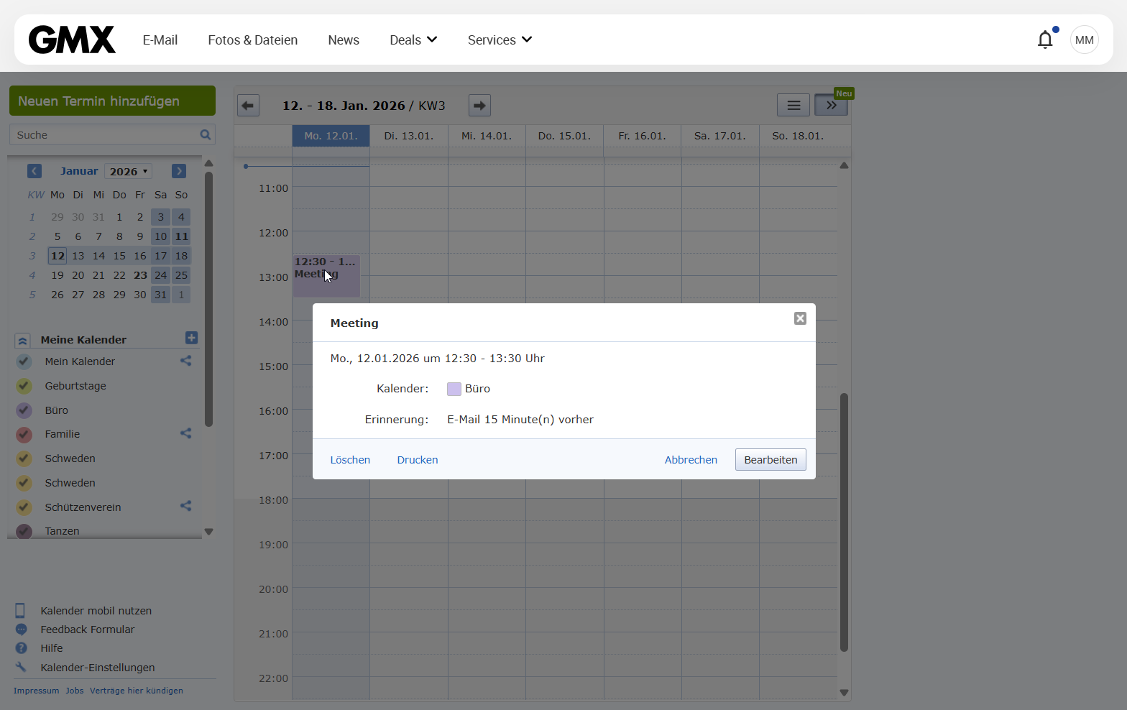This screenshot has height=710, width=1127.
Task: Uncheck the Schützenverein calendar
Action: tap(24, 507)
